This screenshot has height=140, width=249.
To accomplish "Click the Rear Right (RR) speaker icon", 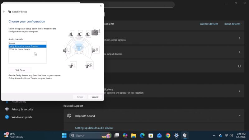I will click(x=89, y=65).
